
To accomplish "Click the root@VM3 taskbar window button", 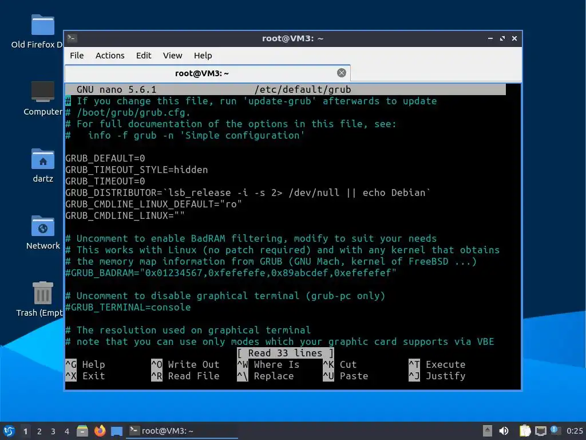I will click(181, 431).
